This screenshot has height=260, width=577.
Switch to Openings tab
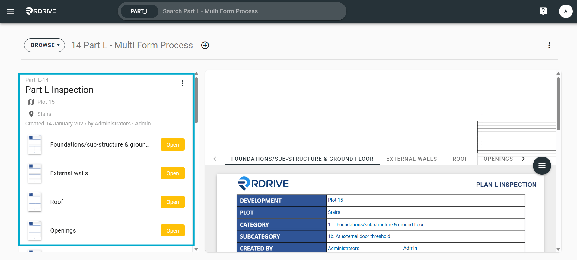[x=498, y=159]
